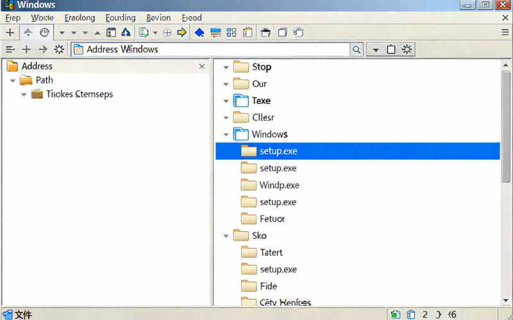Click the green icon in the status bar
The height and width of the screenshot is (320, 513).
pyautogui.click(x=396, y=314)
